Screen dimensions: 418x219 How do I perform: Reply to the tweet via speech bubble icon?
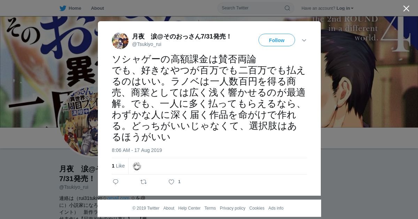click(x=116, y=182)
